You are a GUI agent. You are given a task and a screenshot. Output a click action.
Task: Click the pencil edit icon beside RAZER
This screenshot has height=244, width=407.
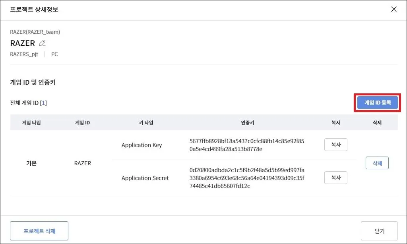click(x=43, y=43)
